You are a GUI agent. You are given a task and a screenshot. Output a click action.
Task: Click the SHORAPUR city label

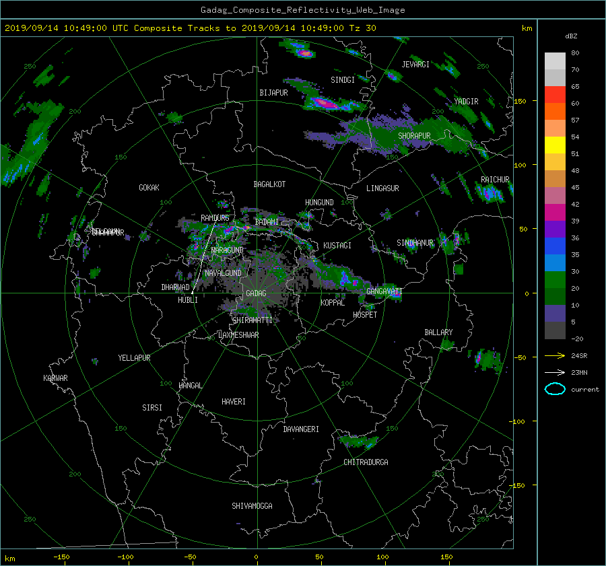(x=414, y=136)
